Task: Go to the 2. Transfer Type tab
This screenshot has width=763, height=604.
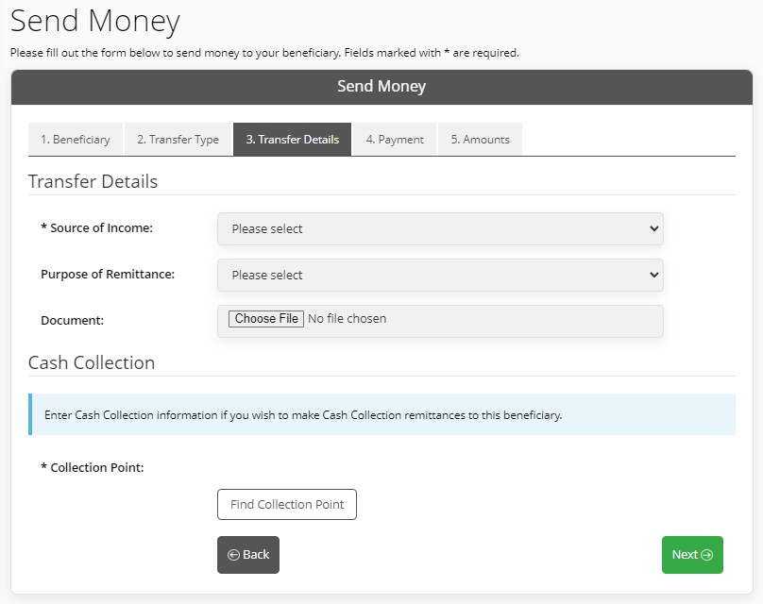Action: (178, 140)
